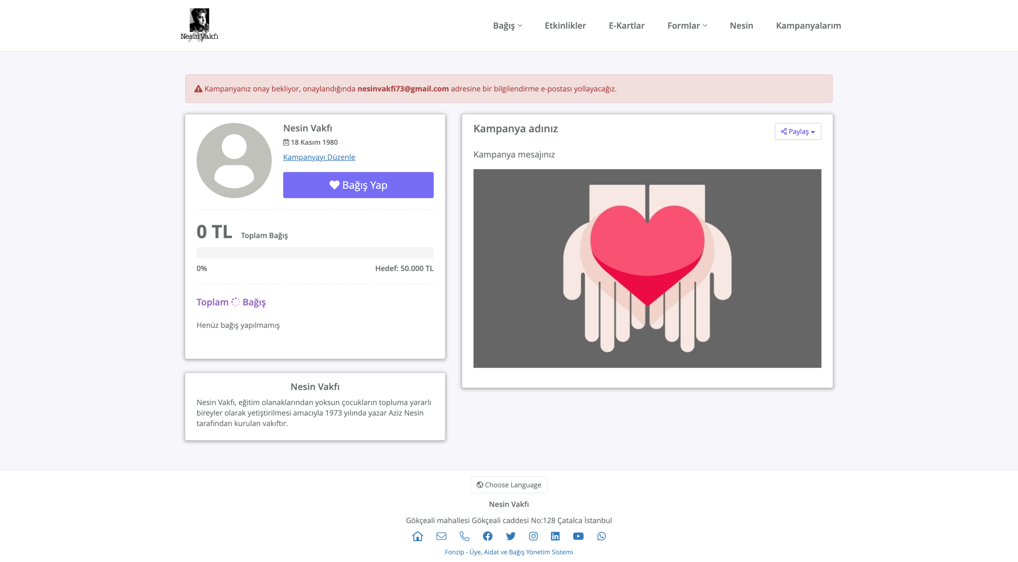Open the Instagram footer icon

point(533,536)
